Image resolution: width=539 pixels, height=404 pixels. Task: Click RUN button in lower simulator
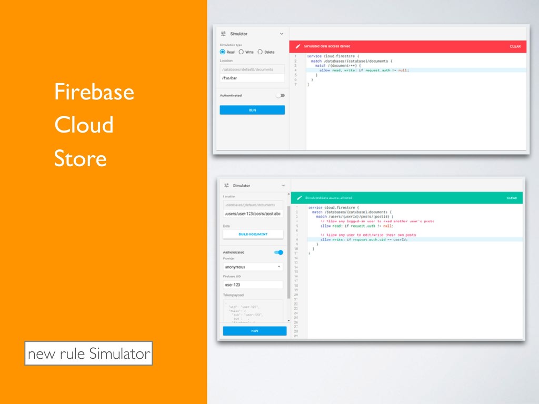(255, 331)
